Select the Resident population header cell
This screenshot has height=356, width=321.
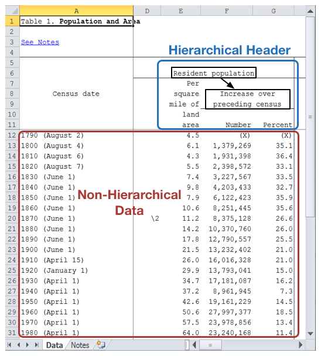[x=214, y=73]
